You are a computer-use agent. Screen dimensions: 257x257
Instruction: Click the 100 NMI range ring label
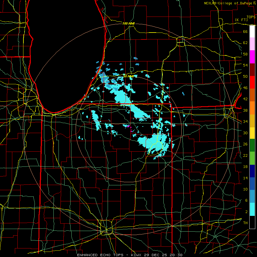pyautogui.click(x=128, y=24)
